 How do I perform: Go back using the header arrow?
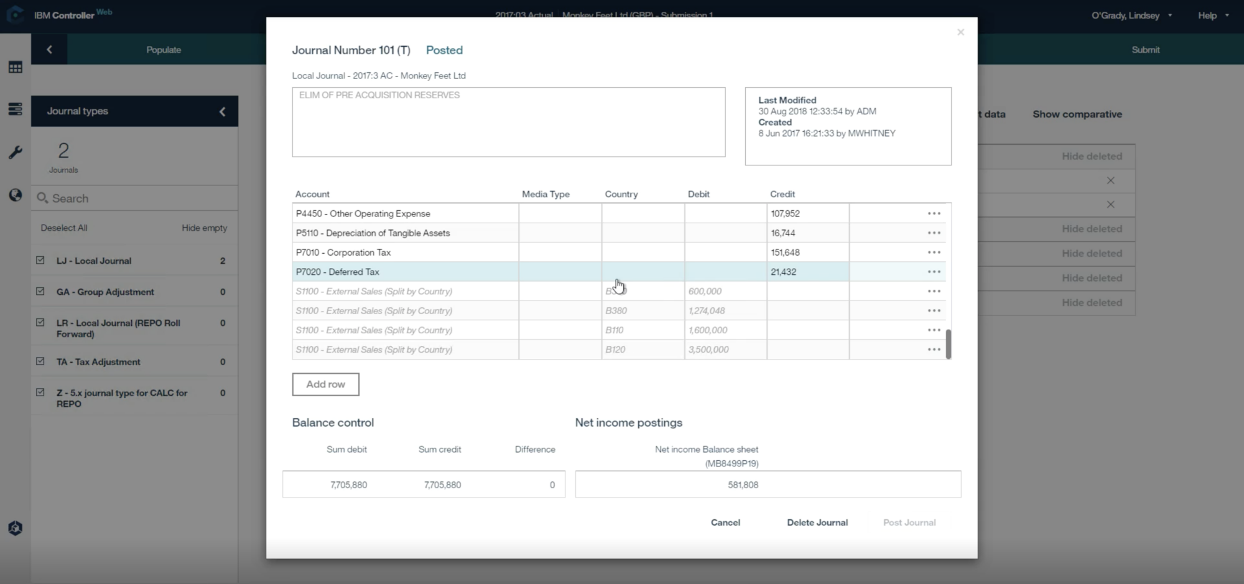coord(49,49)
